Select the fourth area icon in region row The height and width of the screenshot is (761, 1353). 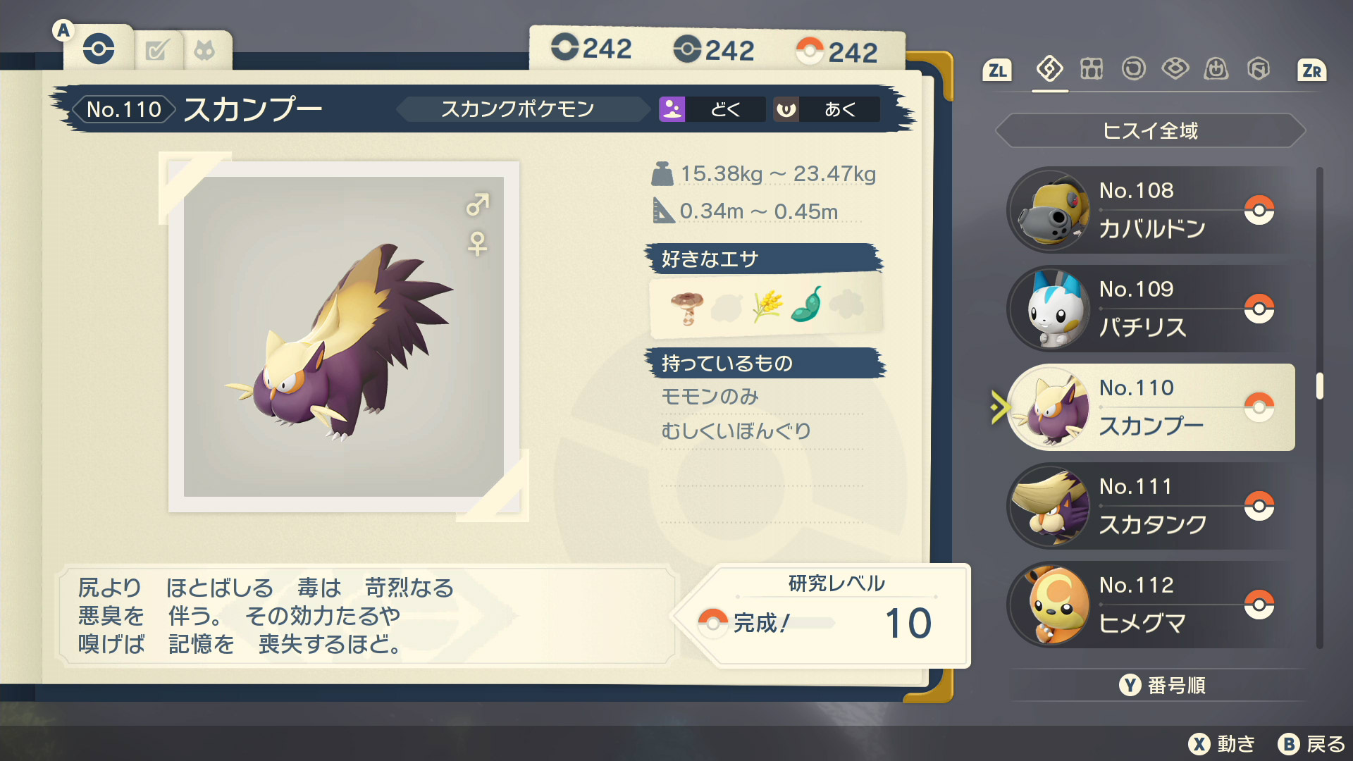pyautogui.click(x=1175, y=69)
